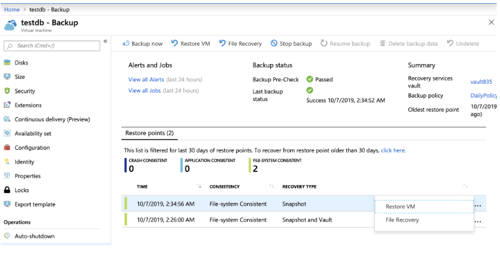The width and height of the screenshot is (500, 255).
Task: Go to Extensions in the sidebar
Action: coord(28,105)
